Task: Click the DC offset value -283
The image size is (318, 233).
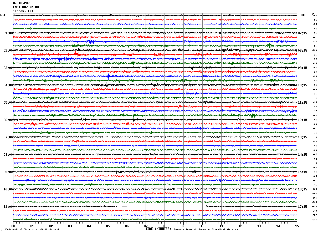Action: point(314,220)
